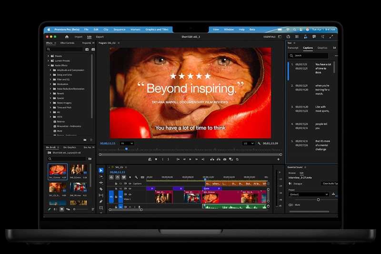Screen dimensions: 381x254
Task: Click the Home icon in header
Action: [67, 37]
